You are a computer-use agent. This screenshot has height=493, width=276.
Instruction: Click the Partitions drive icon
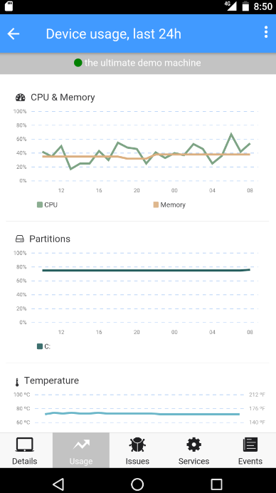[x=20, y=239]
